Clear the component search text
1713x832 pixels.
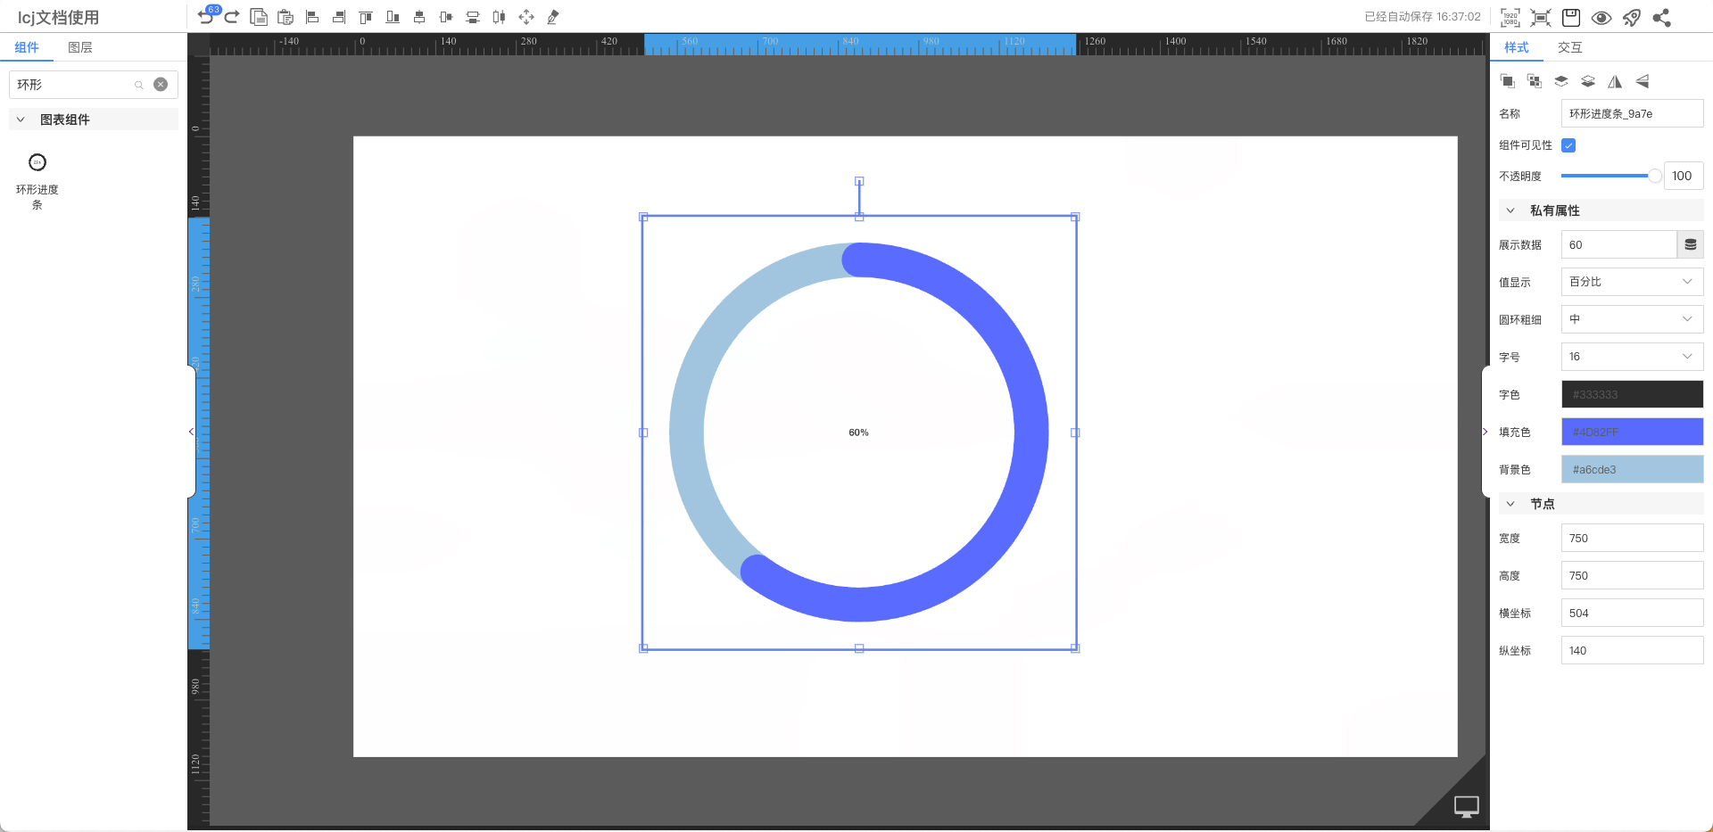pyautogui.click(x=161, y=85)
